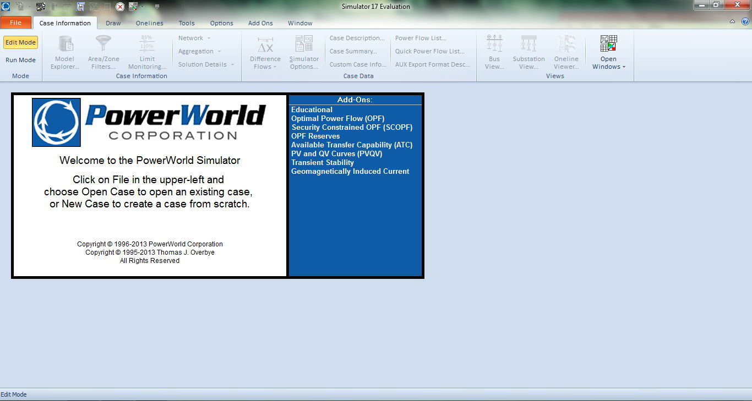Open Area/Zone Filters
The width and height of the screenshot is (752, 401).
(103, 52)
